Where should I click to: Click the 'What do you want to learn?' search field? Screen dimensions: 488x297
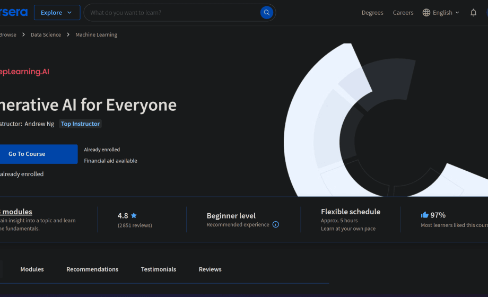(172, 13)
